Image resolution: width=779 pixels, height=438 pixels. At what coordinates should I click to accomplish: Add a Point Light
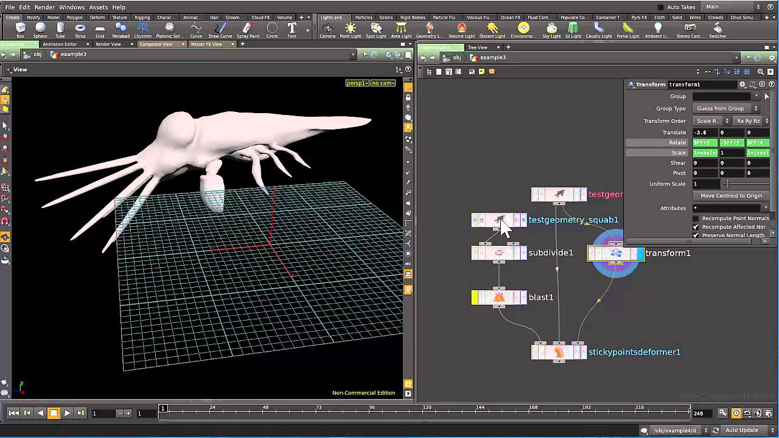pyautogui.click(x=351, y=30)
